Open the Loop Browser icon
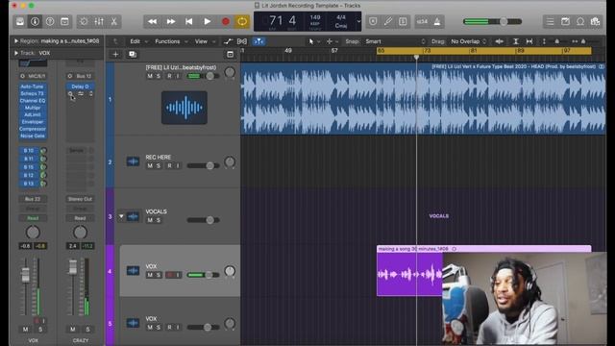Screen dimensions: 615x346 pyautogui.click(x=580, y=21)
